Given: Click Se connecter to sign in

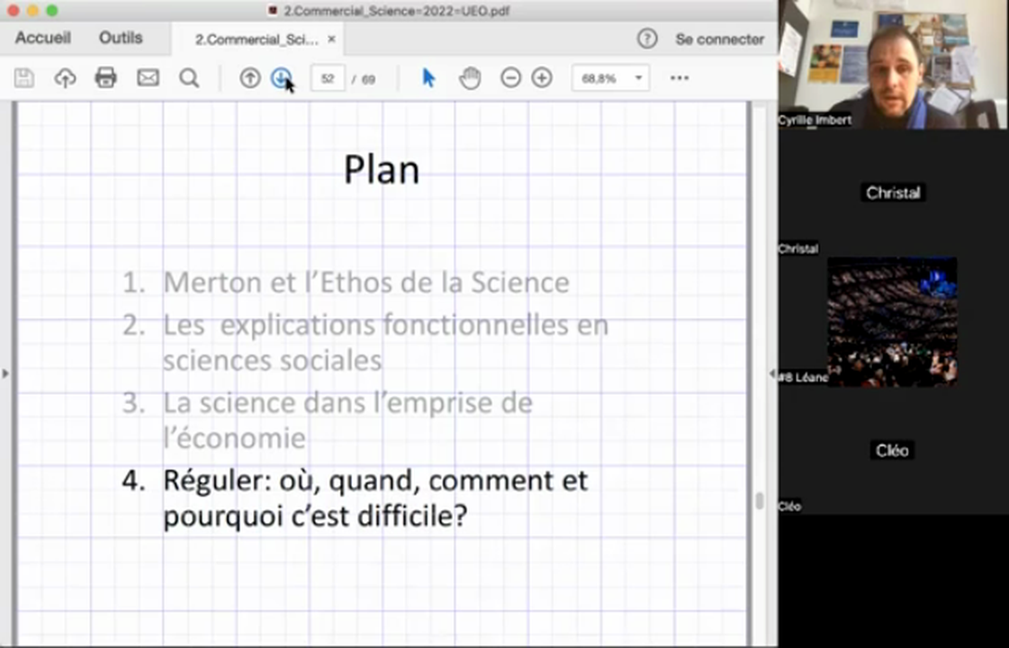Looking at the screenshot, I should point(719,39).
